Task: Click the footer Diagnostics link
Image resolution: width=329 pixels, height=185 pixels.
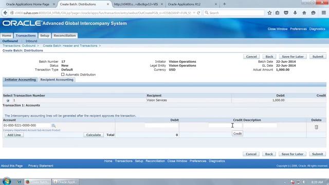Action: tap(217, 161)
